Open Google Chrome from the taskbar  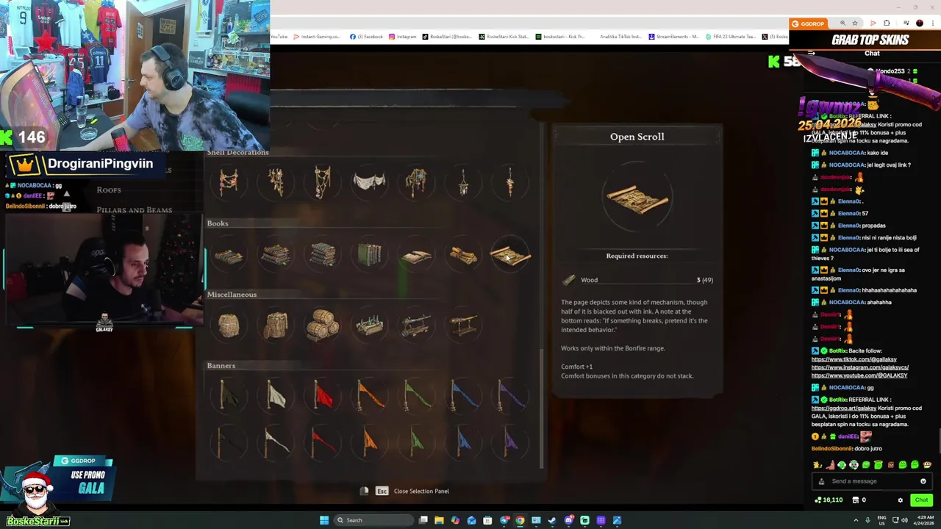(520, 520)
